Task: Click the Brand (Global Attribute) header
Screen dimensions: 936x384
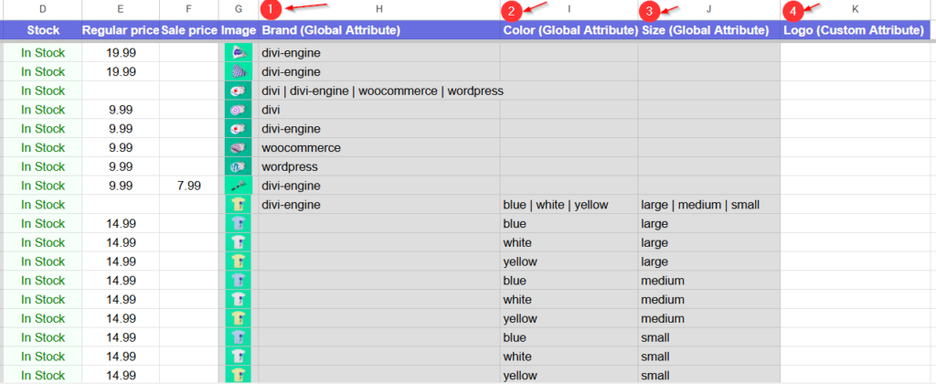Action: point(379,30)
